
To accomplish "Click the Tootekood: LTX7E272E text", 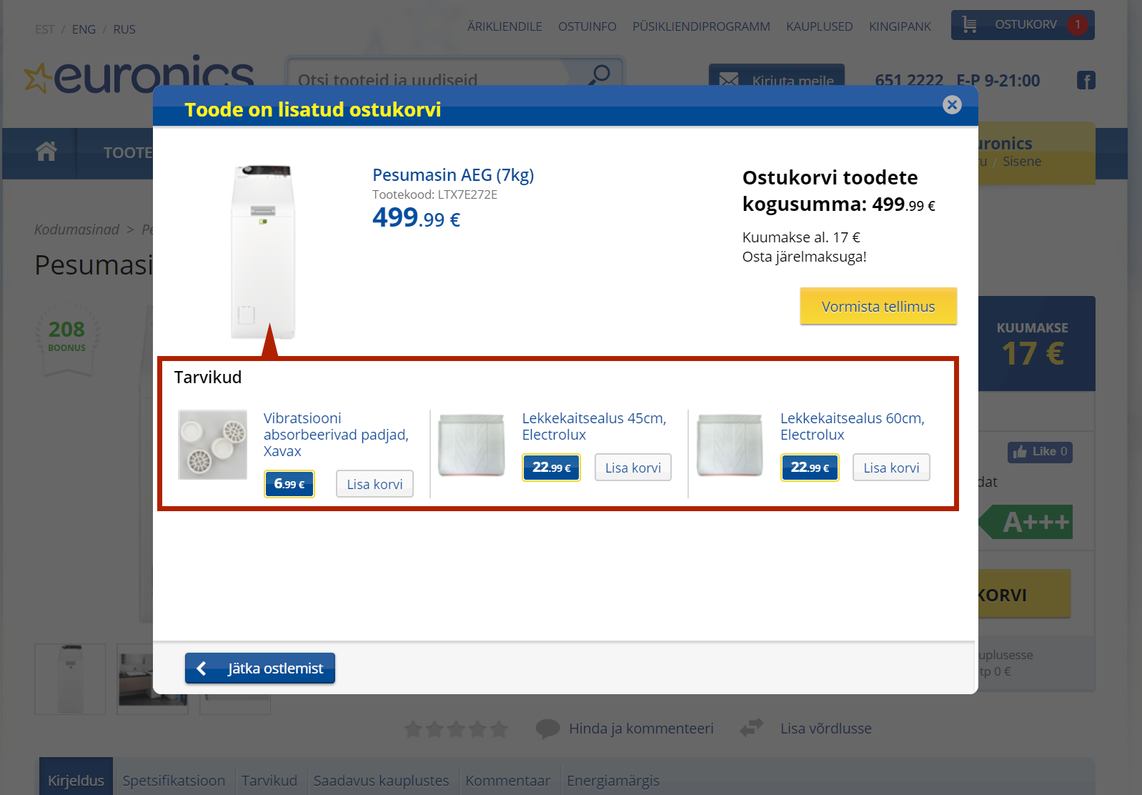I will 435,194.
